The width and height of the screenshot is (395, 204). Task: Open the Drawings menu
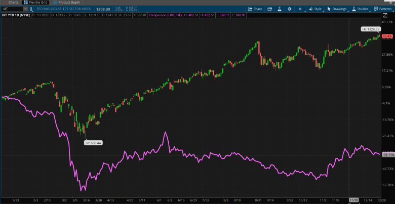[337, 9]
